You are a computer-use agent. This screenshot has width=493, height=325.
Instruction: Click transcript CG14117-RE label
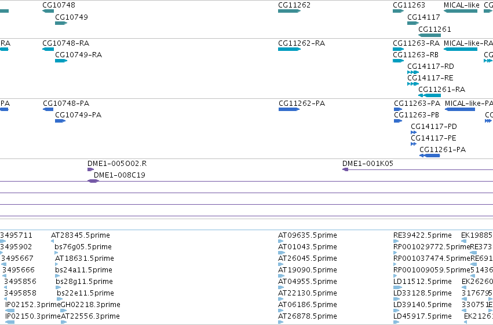(x=430, y=78)
